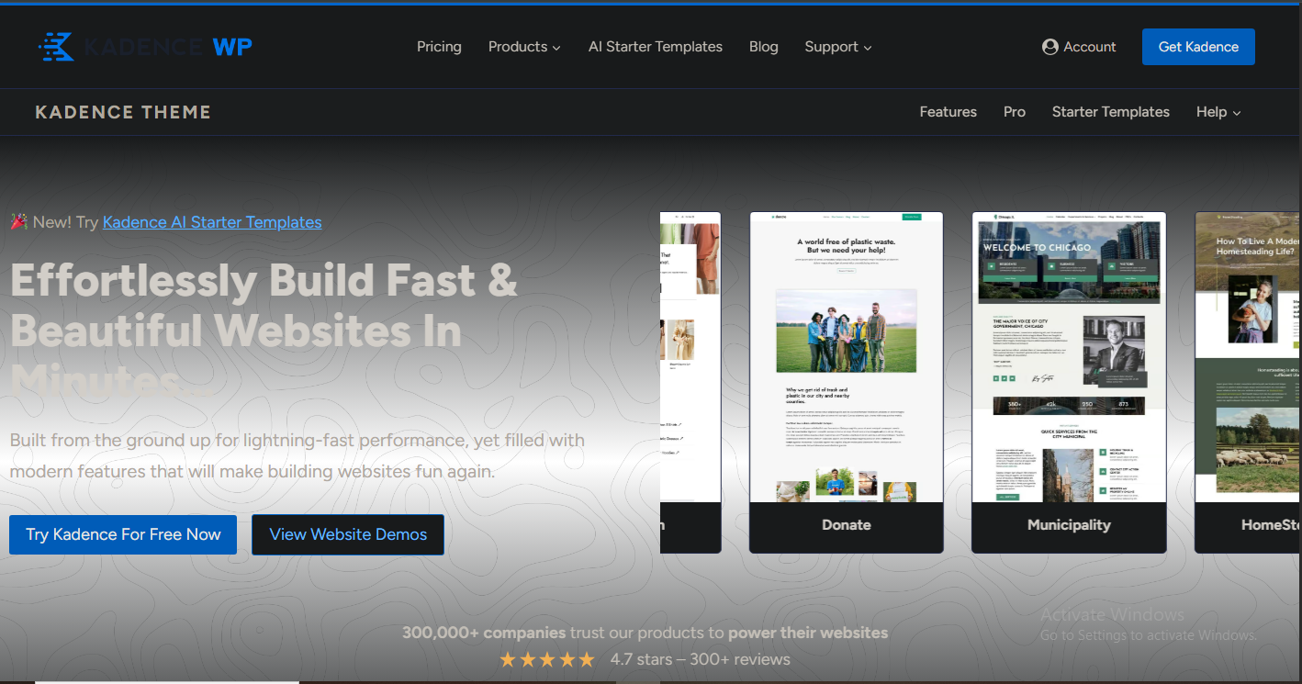1302x684 pixels.
Task: Open the Pricing page
Action: (439, 47)
